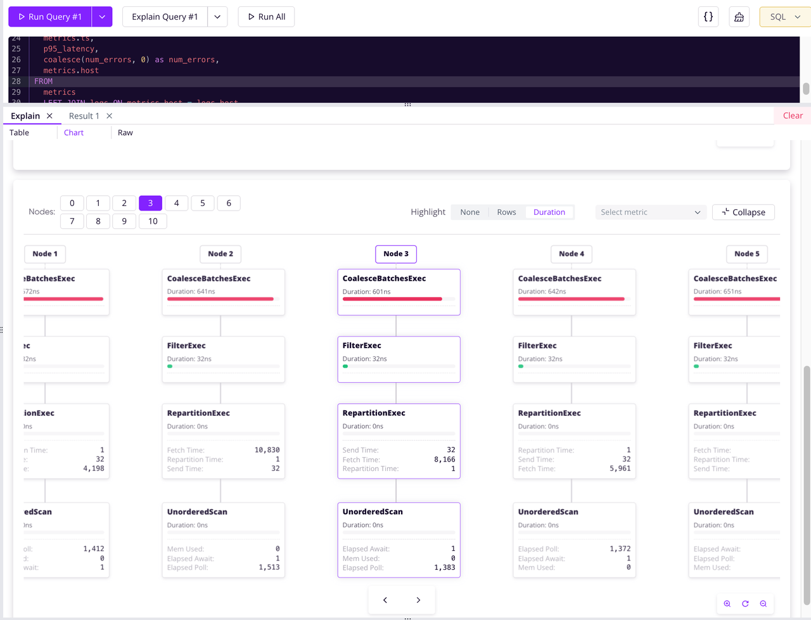
Task: Set Highlight to Rows
Action: [x=506, y=212]
